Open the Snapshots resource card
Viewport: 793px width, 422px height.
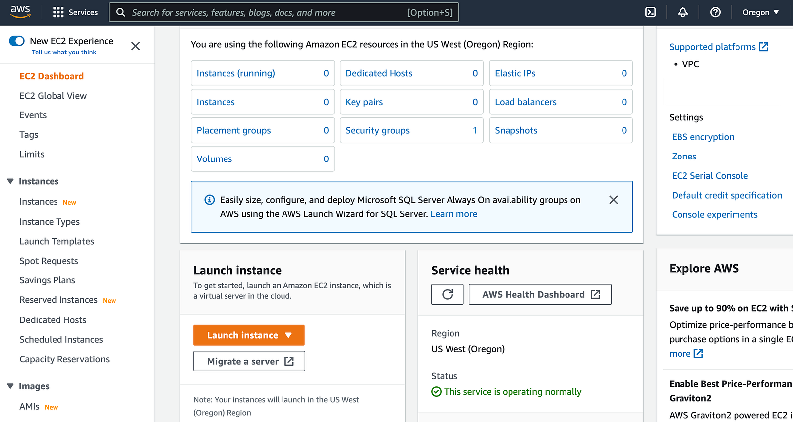(561, 130)
